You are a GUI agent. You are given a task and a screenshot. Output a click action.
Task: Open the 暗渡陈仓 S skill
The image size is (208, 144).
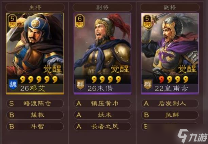tap(35, 103)
